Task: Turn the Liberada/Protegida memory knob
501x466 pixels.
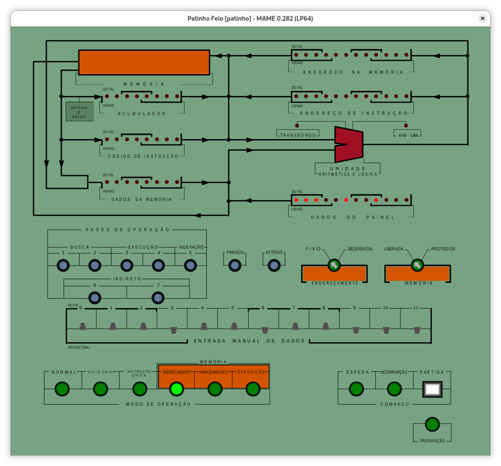Action: click(417, 266)
